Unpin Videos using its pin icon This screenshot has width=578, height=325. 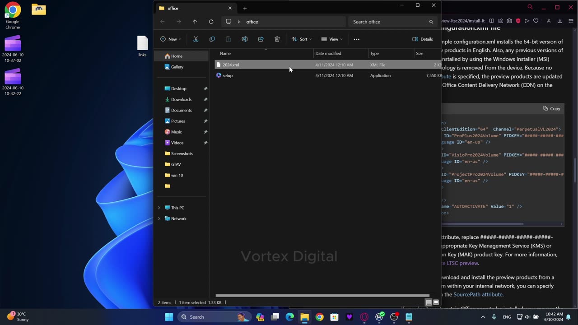[x=205, y=143]
